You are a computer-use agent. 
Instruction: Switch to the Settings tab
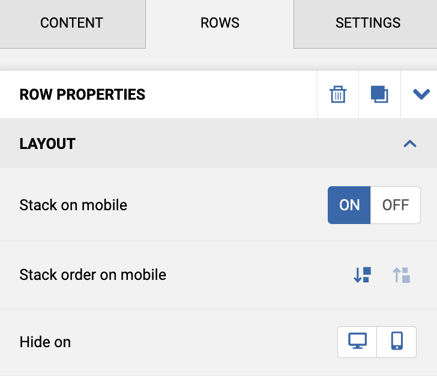(367, 23)
